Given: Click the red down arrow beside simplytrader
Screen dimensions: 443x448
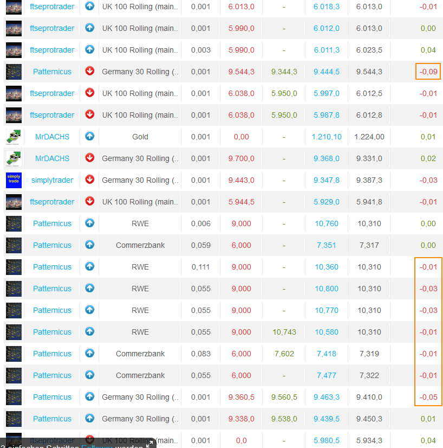Looking at the screenshot, I should 89,180.
